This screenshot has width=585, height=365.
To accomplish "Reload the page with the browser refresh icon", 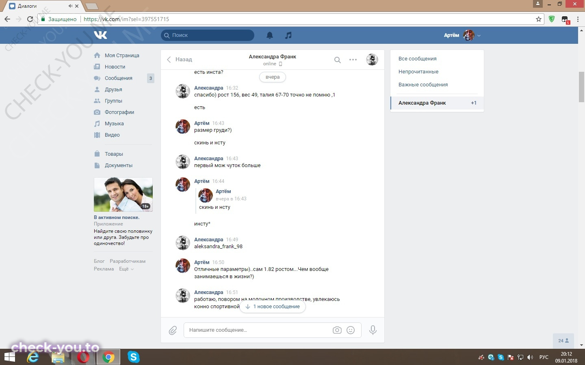I will [x=30, y=19].
